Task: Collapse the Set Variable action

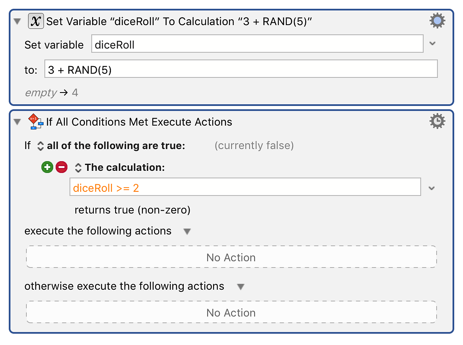Action: (18, 21)
